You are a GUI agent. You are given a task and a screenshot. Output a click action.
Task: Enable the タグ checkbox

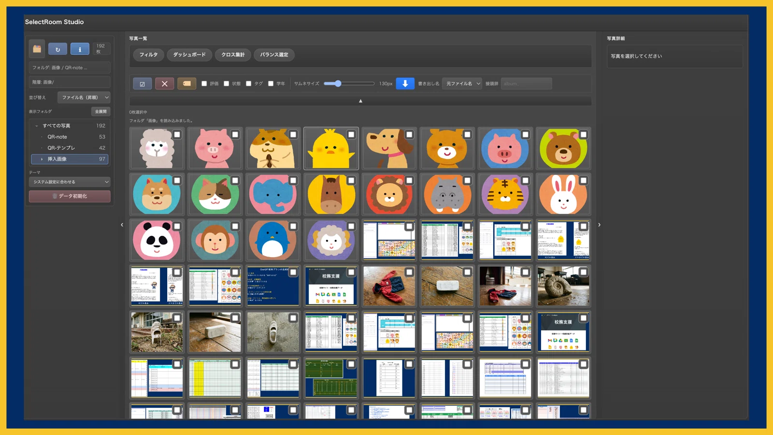(x=248, y=84)
